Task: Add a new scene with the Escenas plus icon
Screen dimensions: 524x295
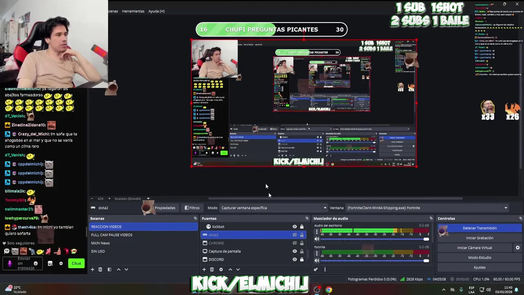Action: click(93, 270)
